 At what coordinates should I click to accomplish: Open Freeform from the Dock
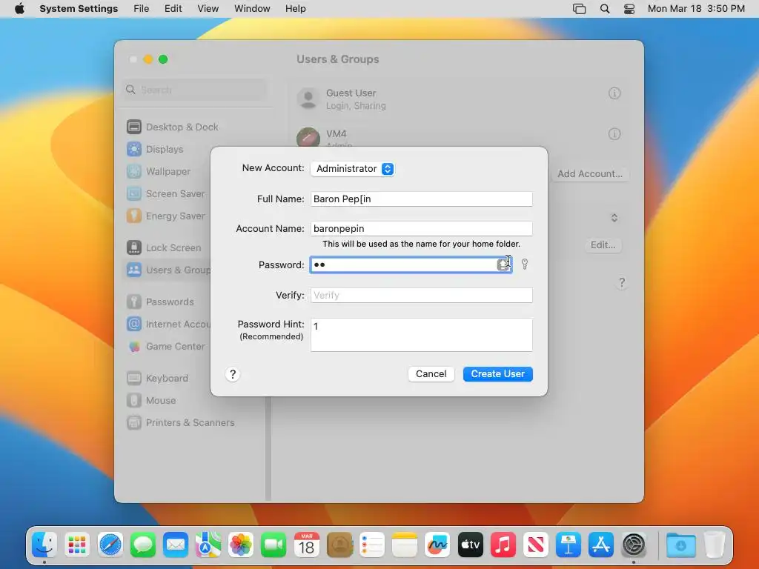tap(437, 545)
